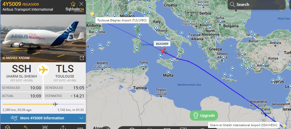This screenshot has width=291, height=129.
Task: Toggle the yellow route display icon
Action: click(26, 127)
